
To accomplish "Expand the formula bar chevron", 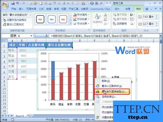I will 161,36.
